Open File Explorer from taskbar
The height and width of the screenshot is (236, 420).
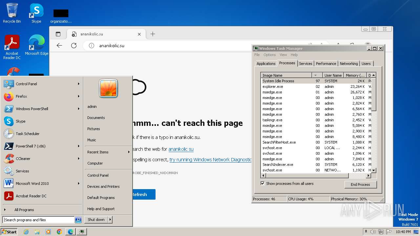[x=37, y=232]
